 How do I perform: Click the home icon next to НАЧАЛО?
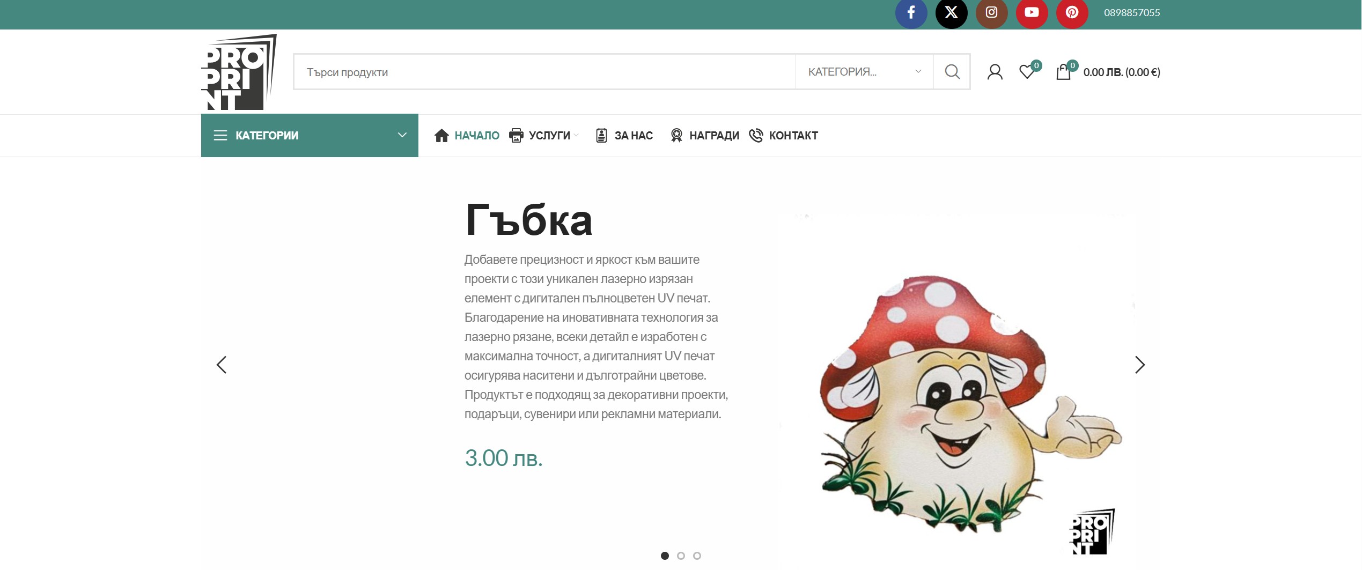(x=441, y=136)
